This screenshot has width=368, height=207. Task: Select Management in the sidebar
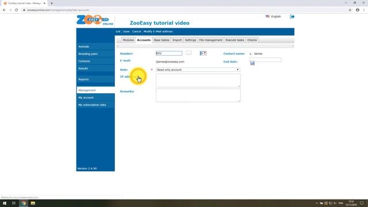[x=95, y=90]
